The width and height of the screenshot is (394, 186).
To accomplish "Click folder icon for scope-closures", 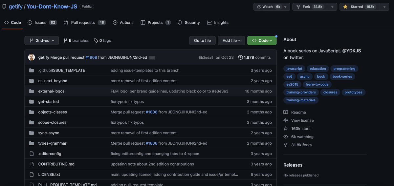I will coord(32,122).
